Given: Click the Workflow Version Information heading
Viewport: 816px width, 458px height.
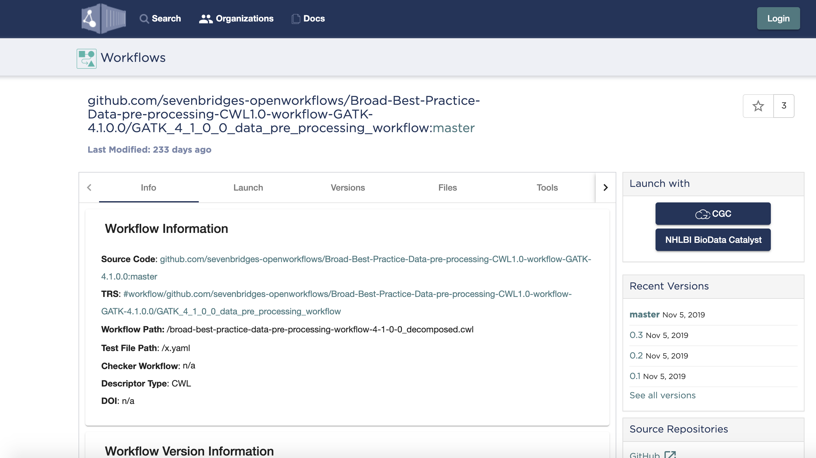Looking at the screenshot, I should tap(189, 451).
